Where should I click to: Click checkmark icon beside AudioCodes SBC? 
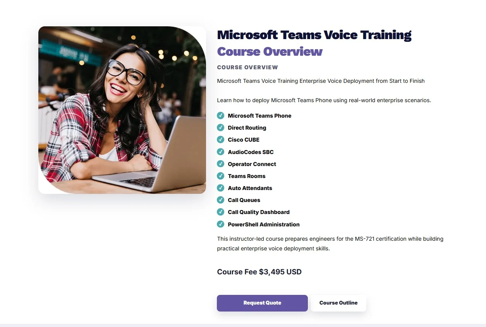coord(221,152)
